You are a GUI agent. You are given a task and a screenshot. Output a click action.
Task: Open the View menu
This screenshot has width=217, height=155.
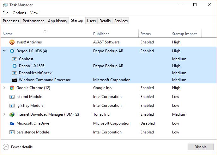pyautogui.click(x=34, y=13)
